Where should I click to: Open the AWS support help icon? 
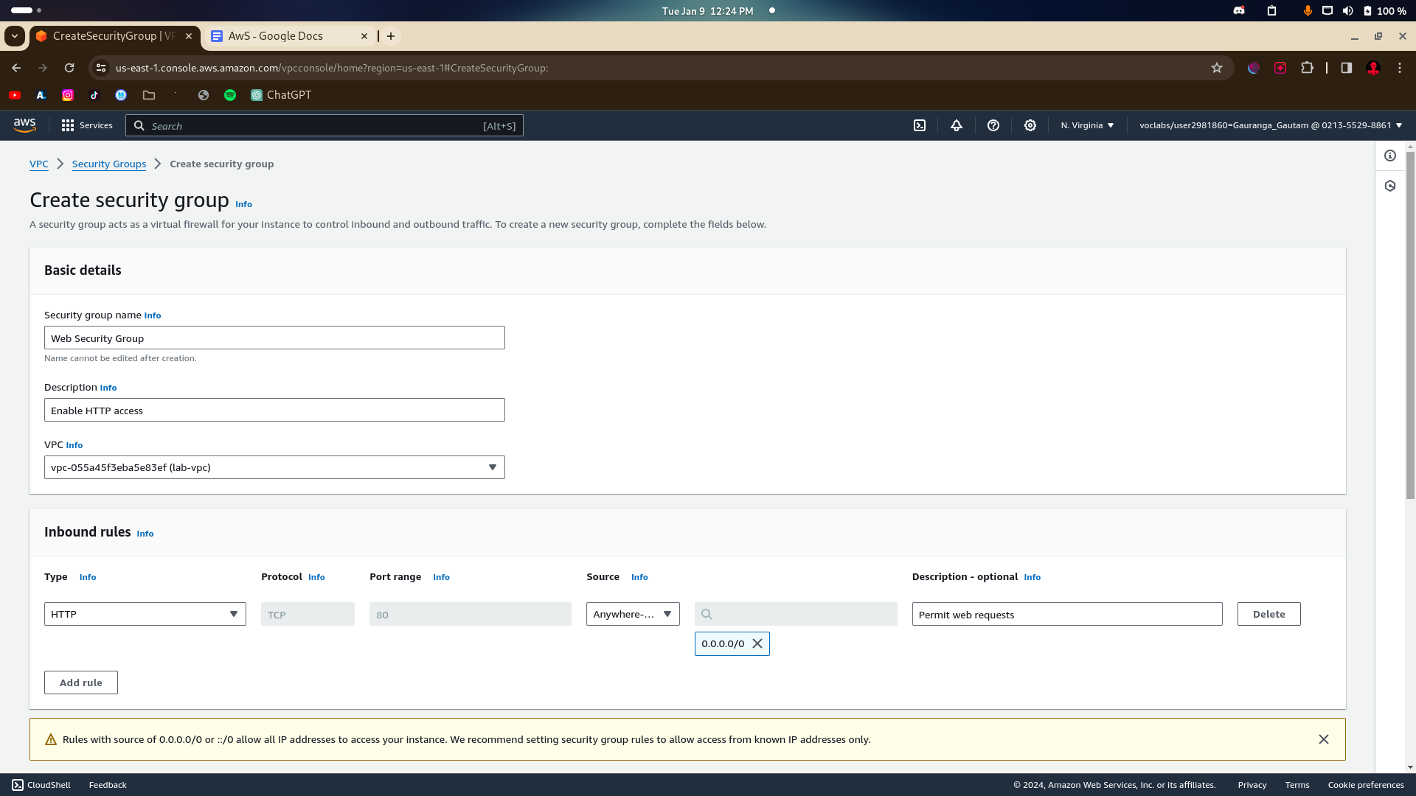(993, 125)
